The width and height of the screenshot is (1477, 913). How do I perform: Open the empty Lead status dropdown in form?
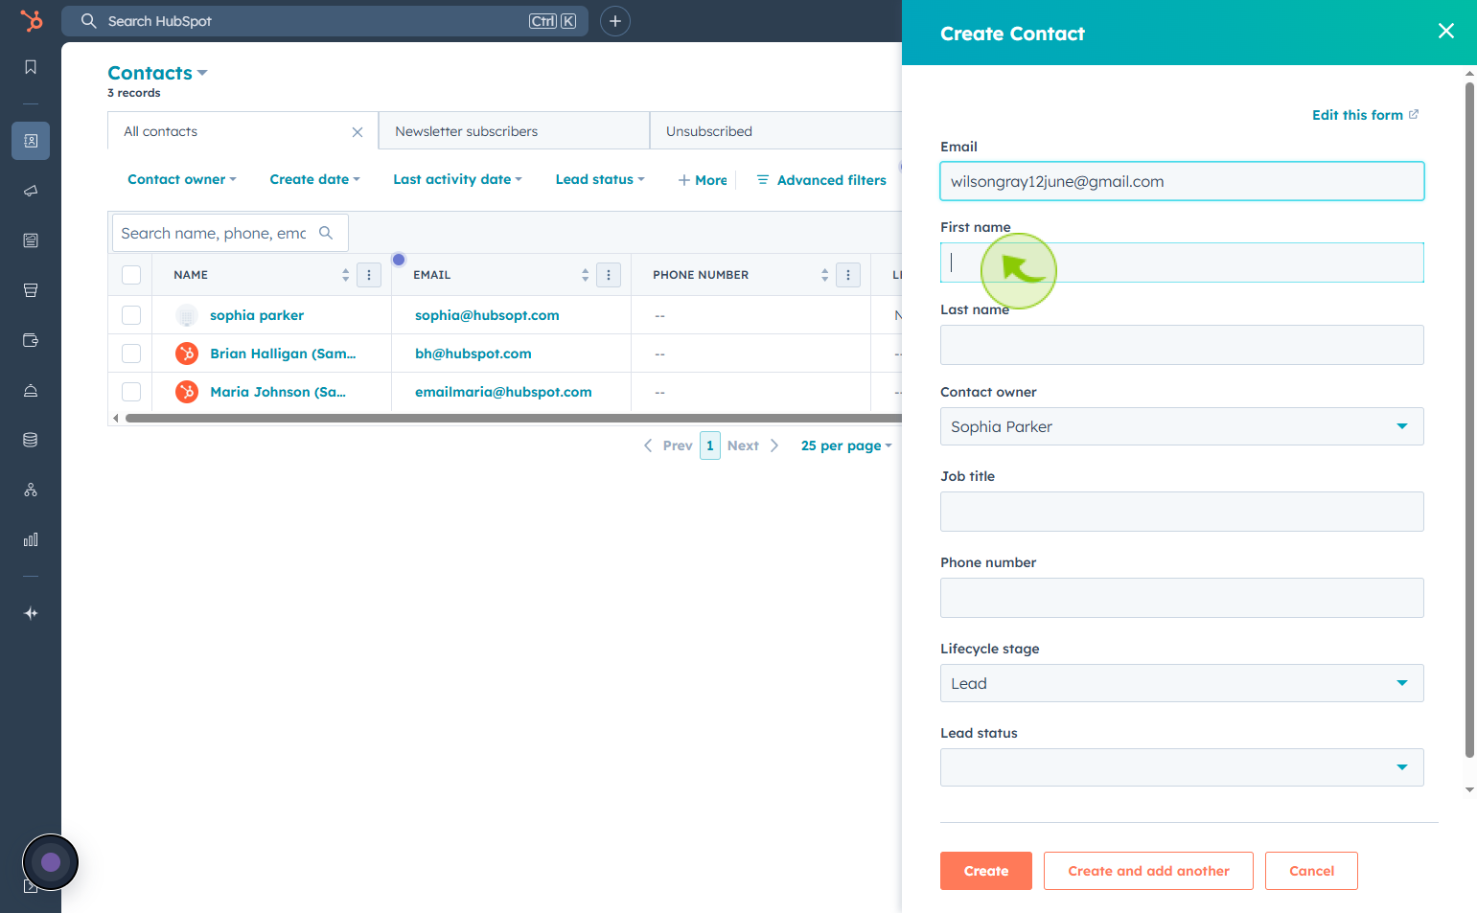[x=1182, y=767]
